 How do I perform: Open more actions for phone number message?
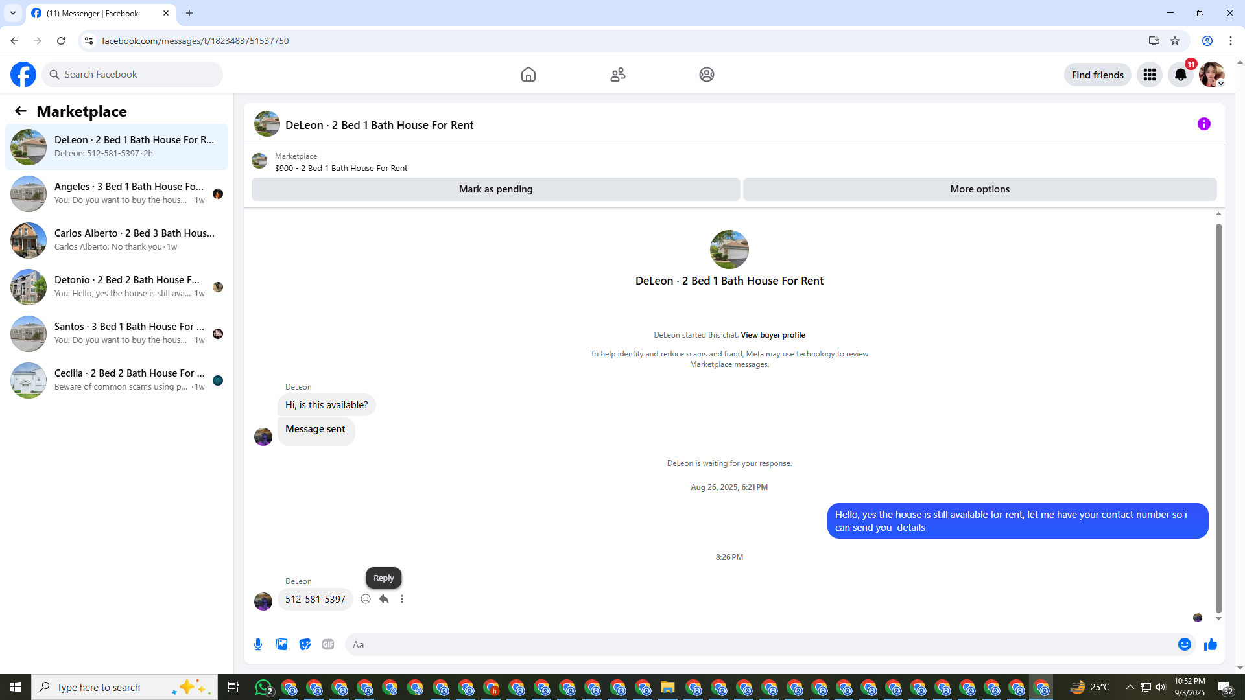point(402,599)
